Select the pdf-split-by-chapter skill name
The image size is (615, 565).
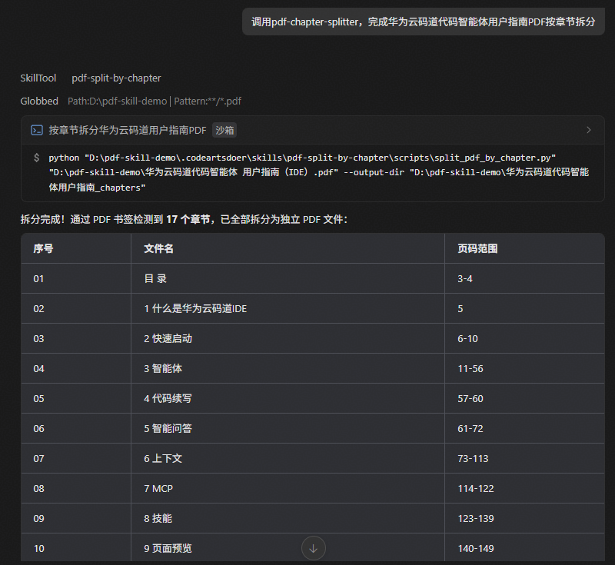[117, 78]
